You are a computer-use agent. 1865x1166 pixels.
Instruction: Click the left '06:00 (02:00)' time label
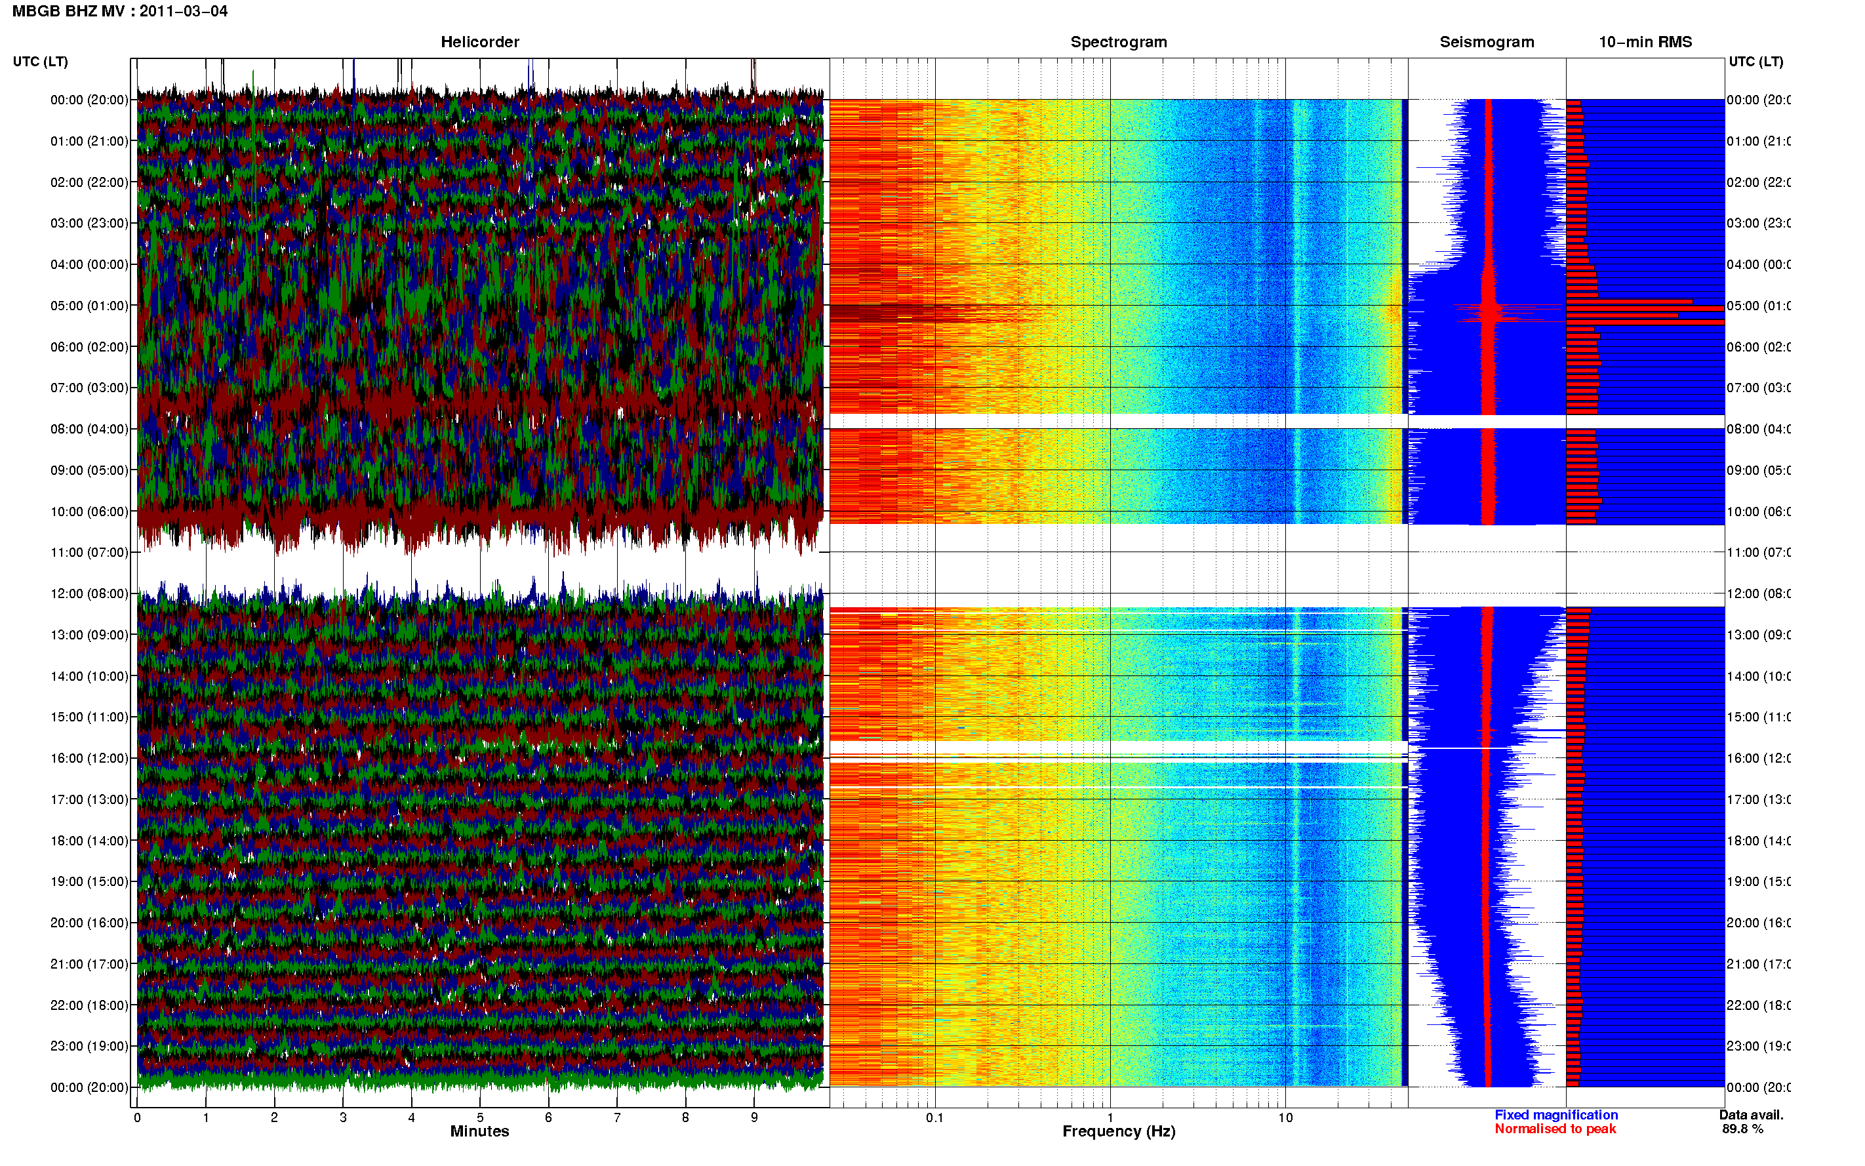(x=89, y=347)
